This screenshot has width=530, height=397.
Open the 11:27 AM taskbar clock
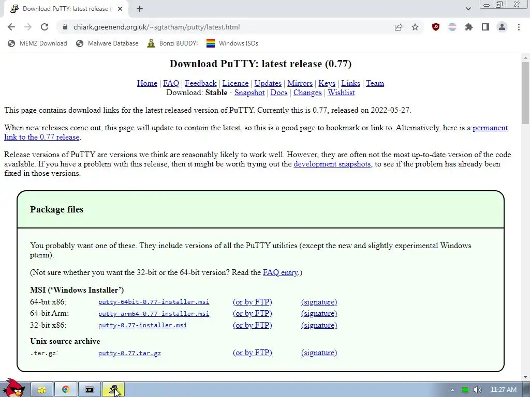pyautogui.click(x=504, y=390)
